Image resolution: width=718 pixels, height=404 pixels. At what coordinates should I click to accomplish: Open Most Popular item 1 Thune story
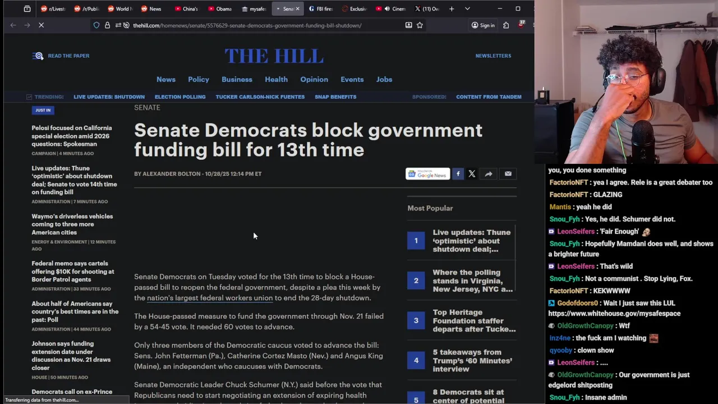472,241
